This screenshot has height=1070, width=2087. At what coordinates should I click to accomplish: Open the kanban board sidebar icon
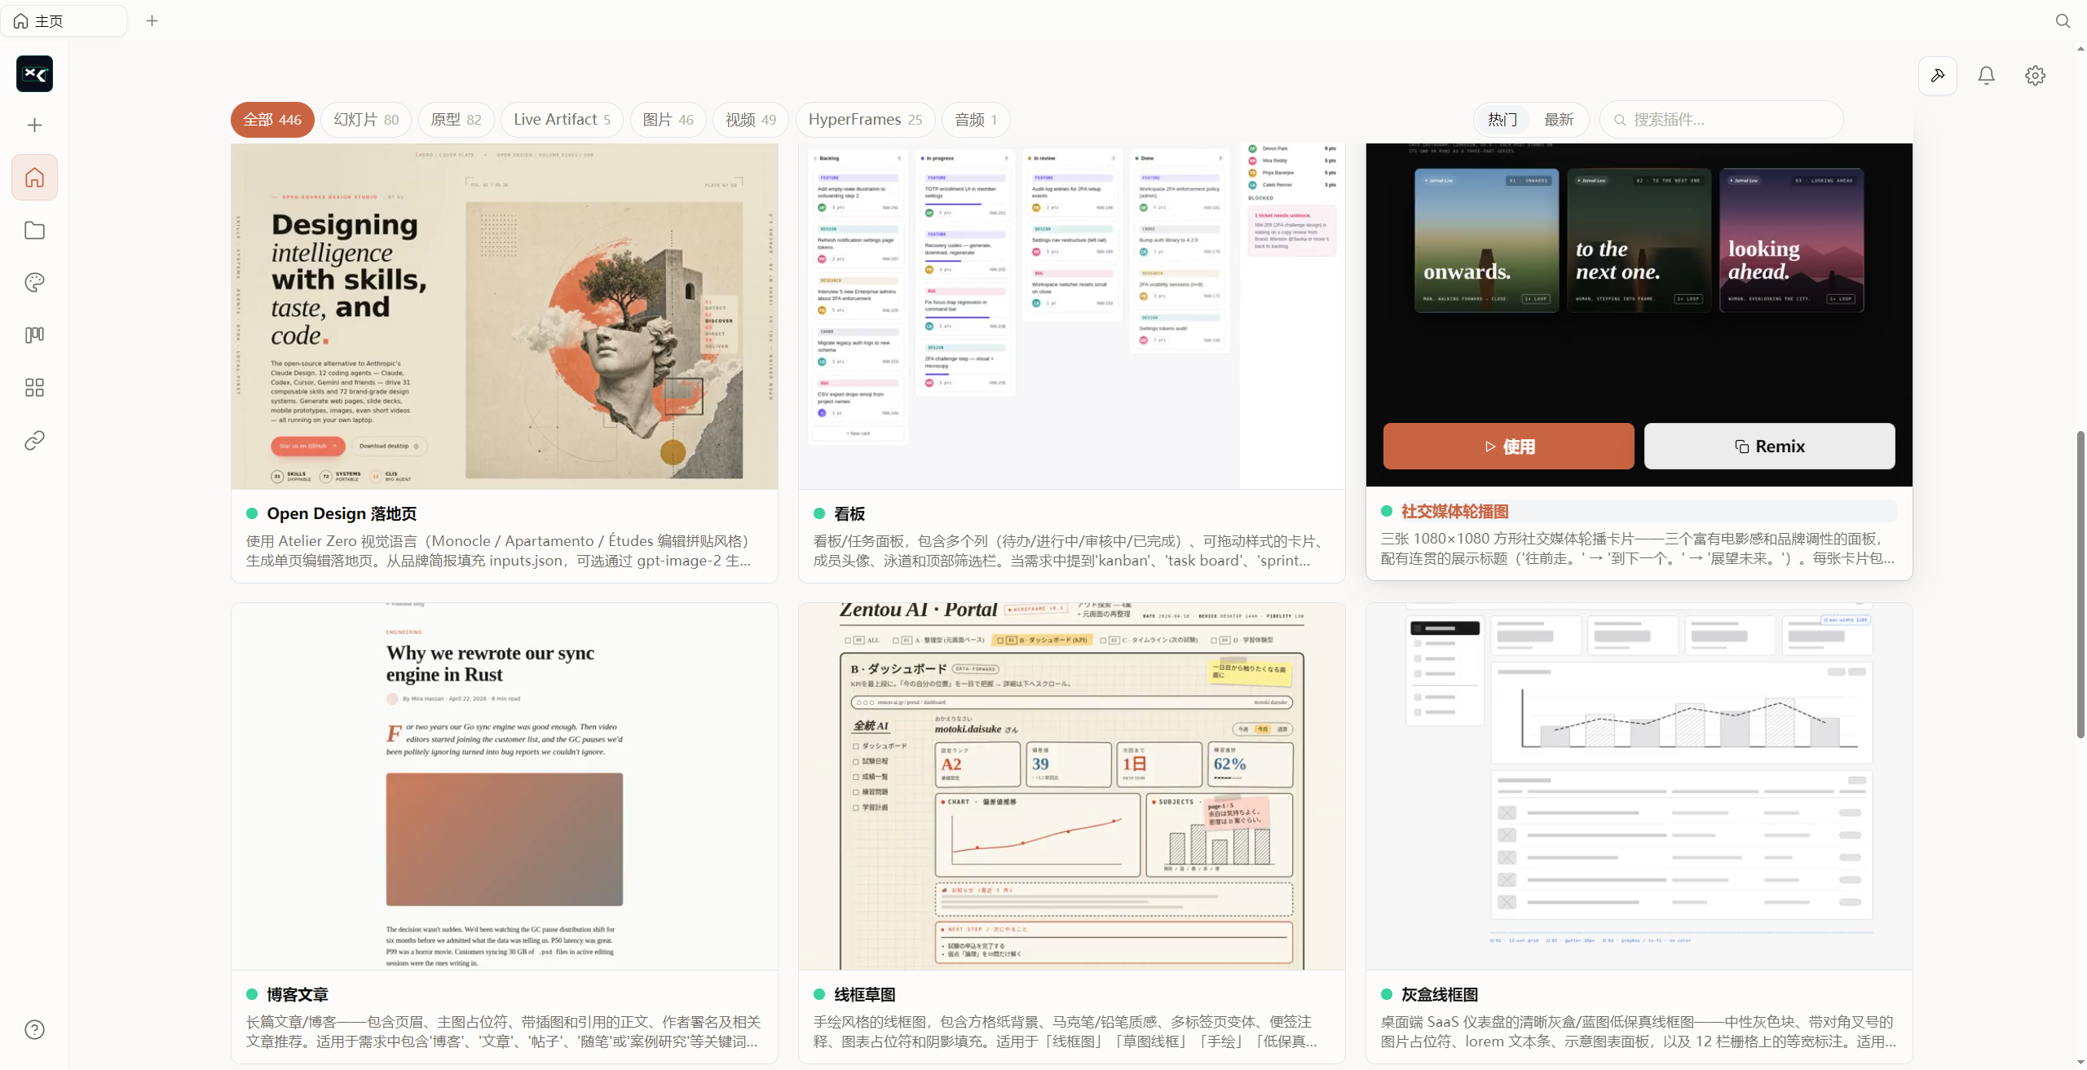click(34, 335)
